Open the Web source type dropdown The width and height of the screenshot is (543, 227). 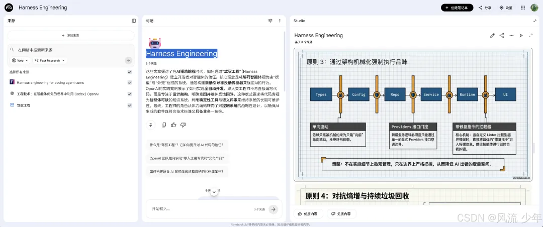click(x=20, y=61)
